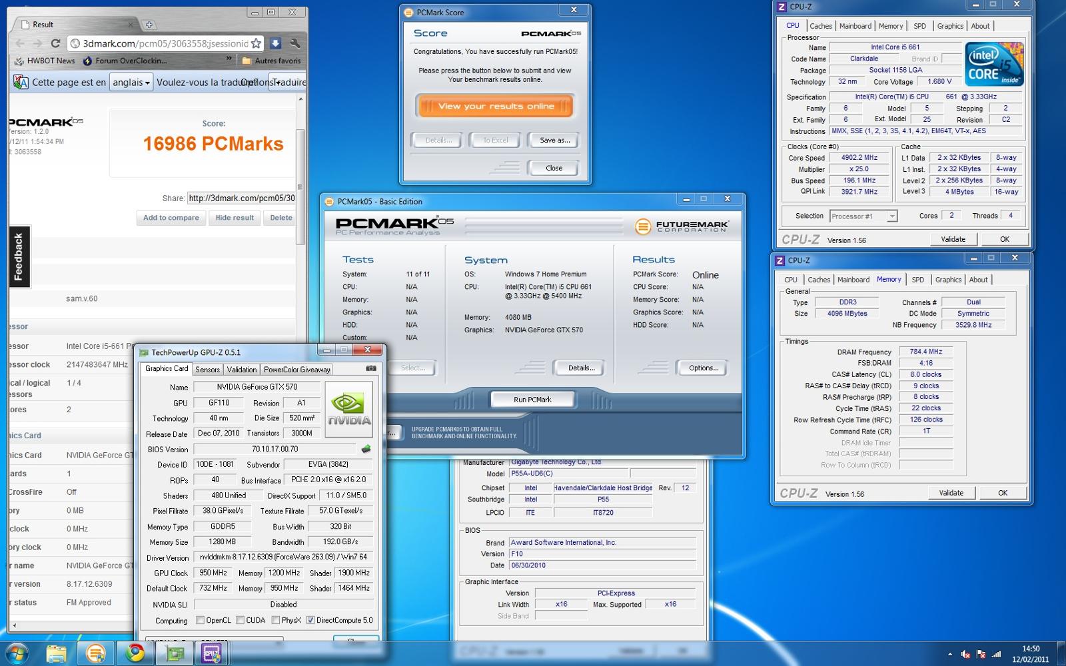Select GPU-Z Graphics Card tab
Viewport: 1066px width, 666px height.
pyautogui.click(x=167, y=369)
